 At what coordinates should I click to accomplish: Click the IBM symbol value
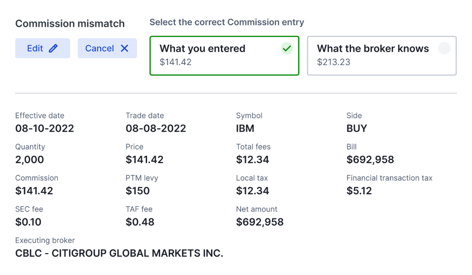click(245, 128)
